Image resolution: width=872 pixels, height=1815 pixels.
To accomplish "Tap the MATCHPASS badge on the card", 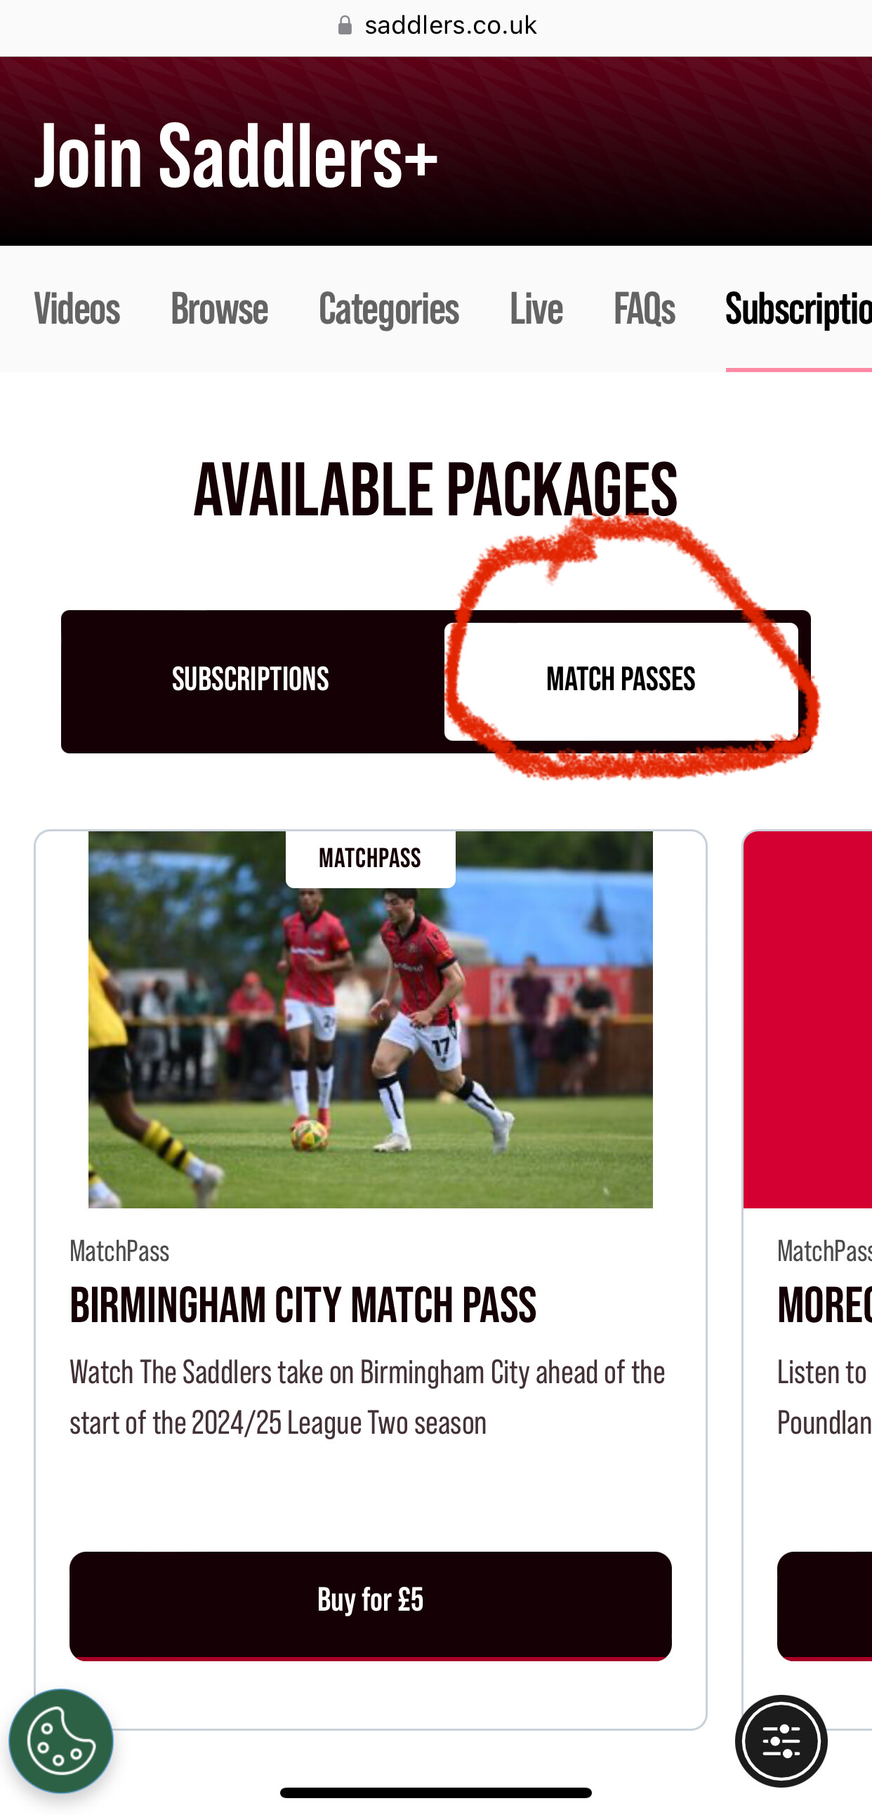I will click(371, 858).
